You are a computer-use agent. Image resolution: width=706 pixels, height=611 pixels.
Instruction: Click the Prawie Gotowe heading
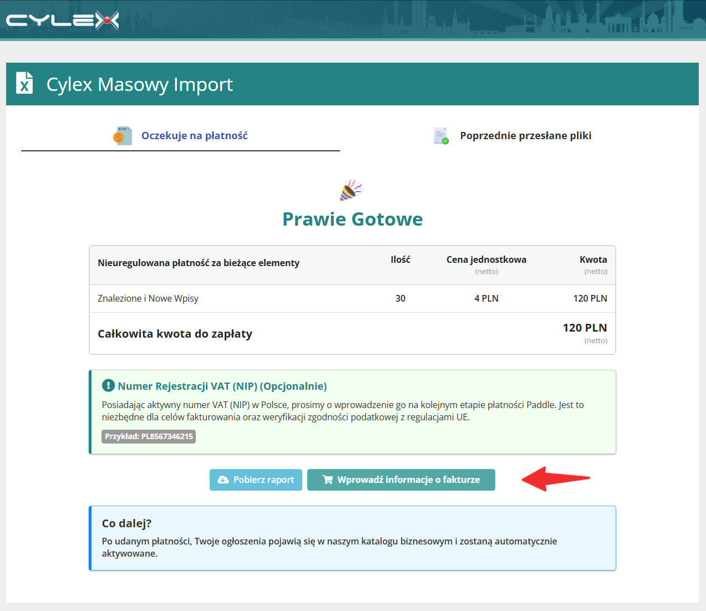[x=353, y=219]
